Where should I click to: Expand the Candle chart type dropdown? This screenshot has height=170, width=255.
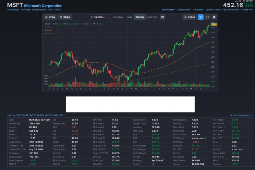tap(100, 17)
